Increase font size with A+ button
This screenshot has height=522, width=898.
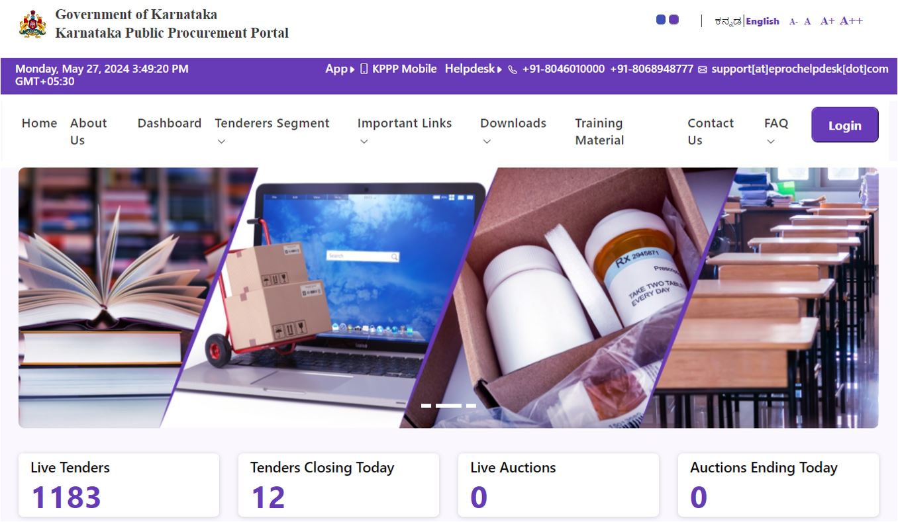click(827, 21)
